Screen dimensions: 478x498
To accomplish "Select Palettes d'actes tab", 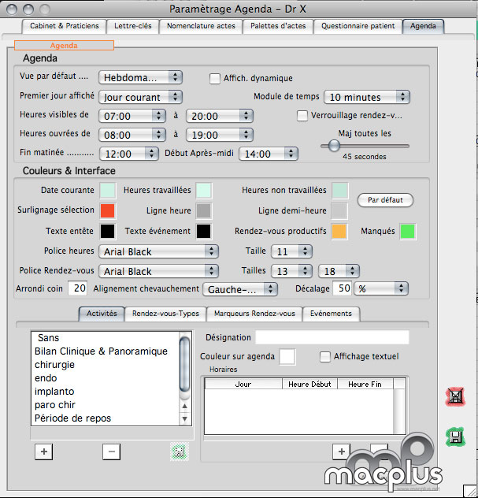I will click(x=278, y=26).
